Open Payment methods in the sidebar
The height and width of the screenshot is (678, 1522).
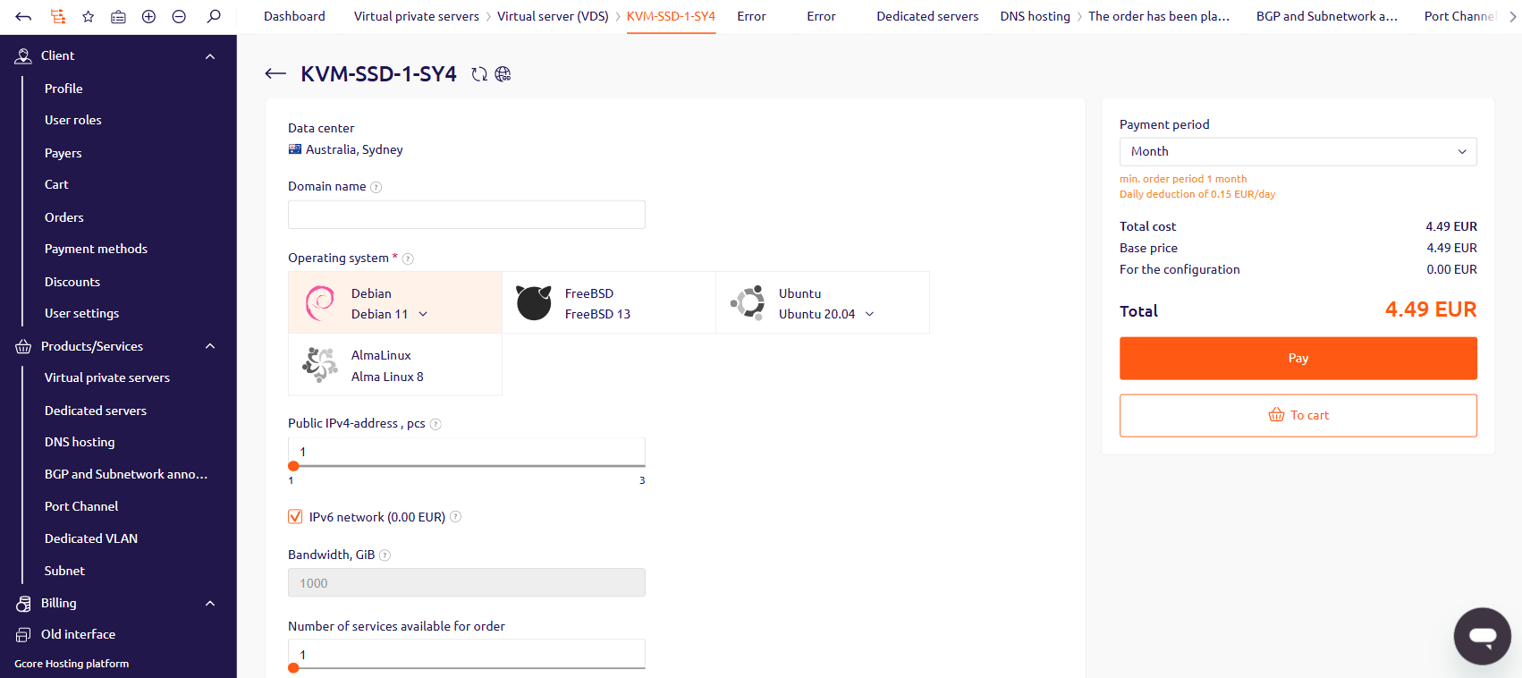pyautogui.click(x=96, y=249)
